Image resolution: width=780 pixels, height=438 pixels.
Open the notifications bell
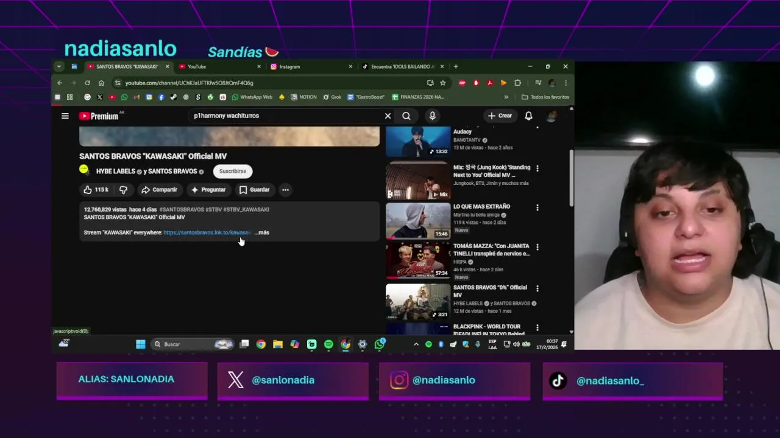pos(528,116)
